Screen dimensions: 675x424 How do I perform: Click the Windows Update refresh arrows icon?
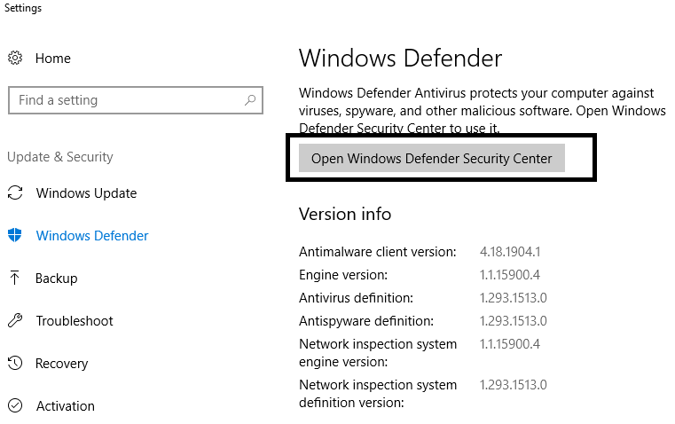click(15, 192)
